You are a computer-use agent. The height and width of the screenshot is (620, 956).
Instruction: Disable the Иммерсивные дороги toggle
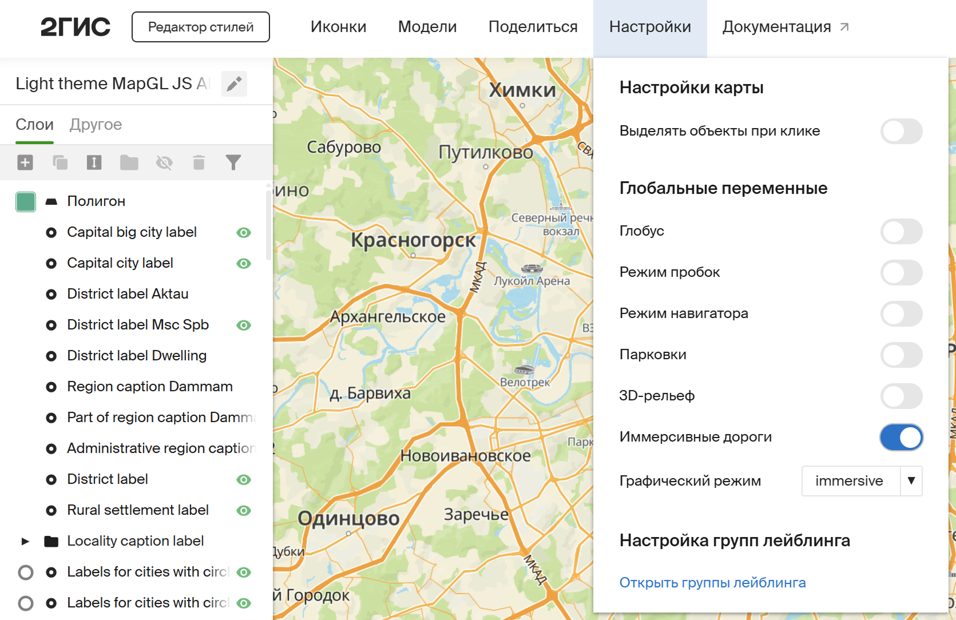(901, 438)
